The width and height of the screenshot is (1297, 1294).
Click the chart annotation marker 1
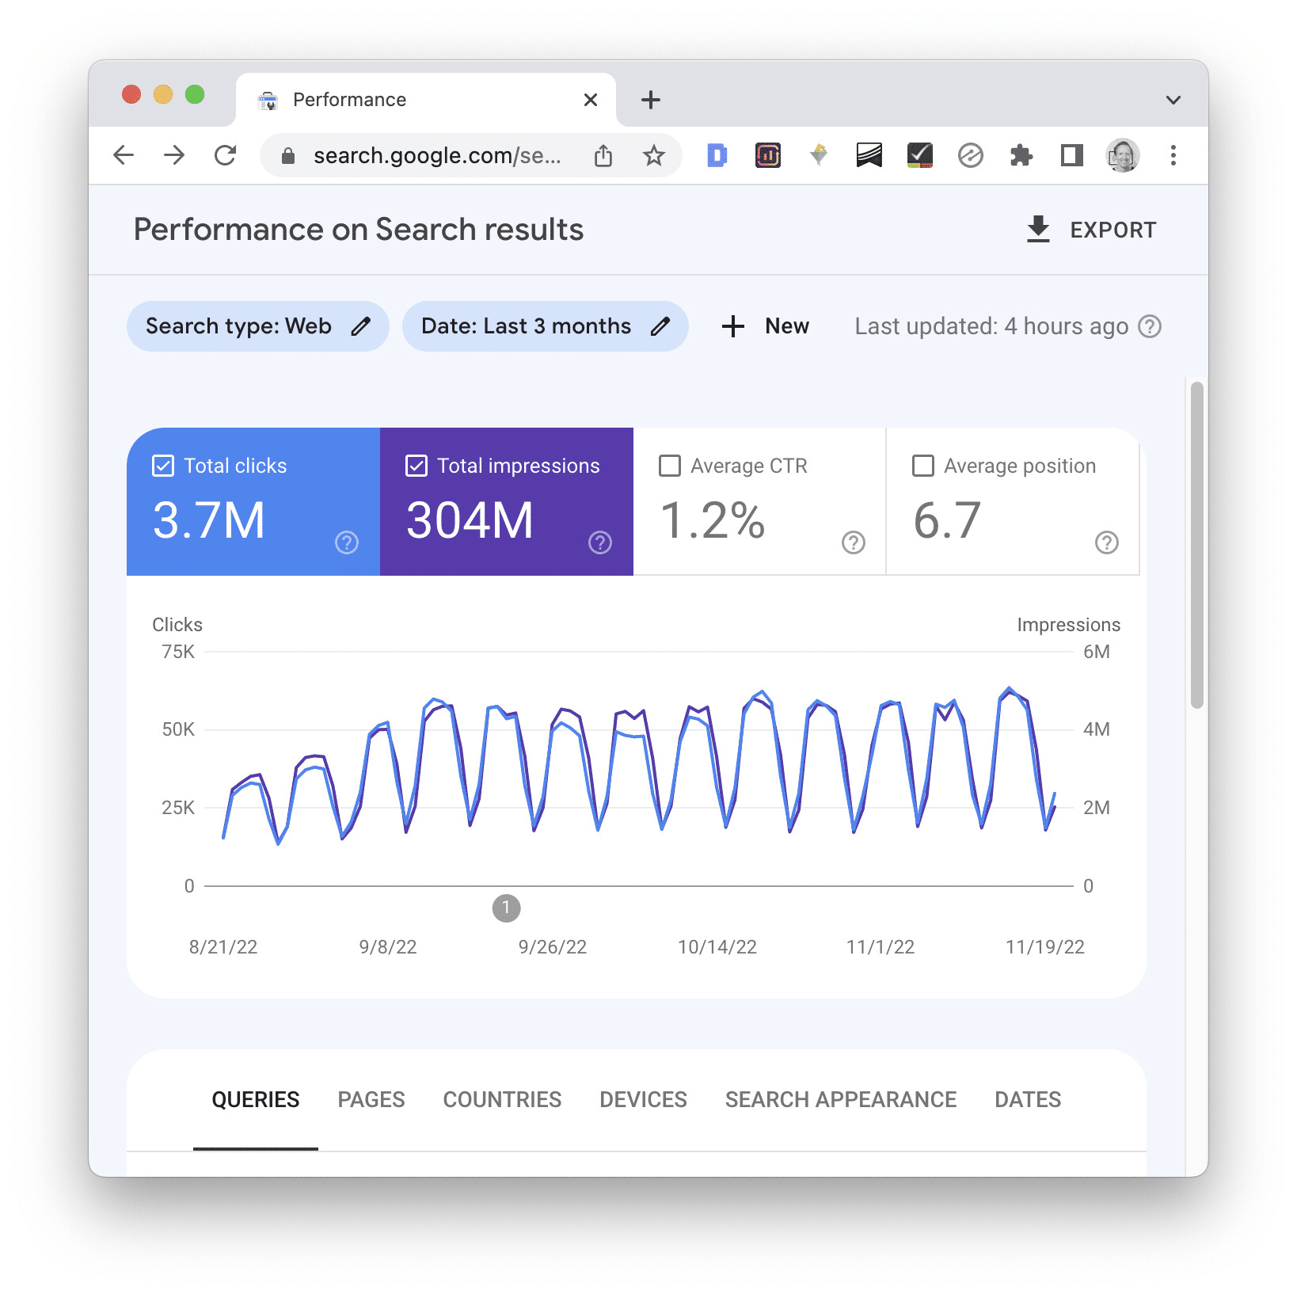(x=506, y=908)
